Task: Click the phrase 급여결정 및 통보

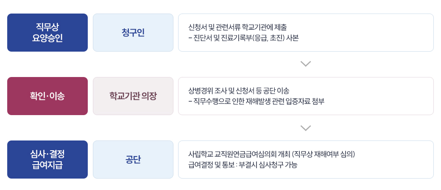Action: tap(211, 165)
